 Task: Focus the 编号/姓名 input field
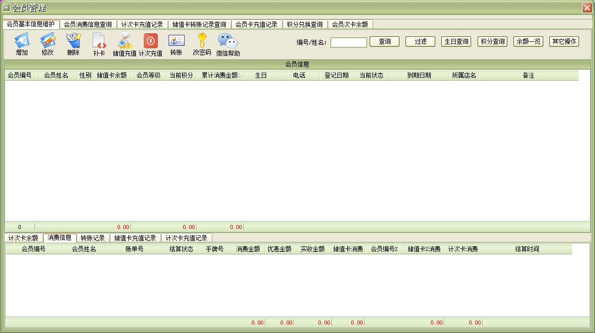coord(348,42)
